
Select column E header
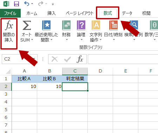tap(126, 71)
